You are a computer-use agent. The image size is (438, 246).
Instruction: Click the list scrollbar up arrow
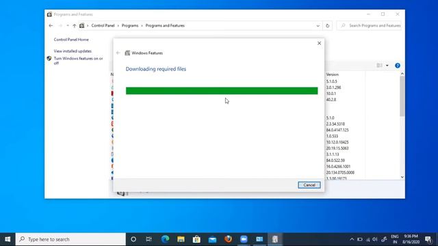point(402,74)
